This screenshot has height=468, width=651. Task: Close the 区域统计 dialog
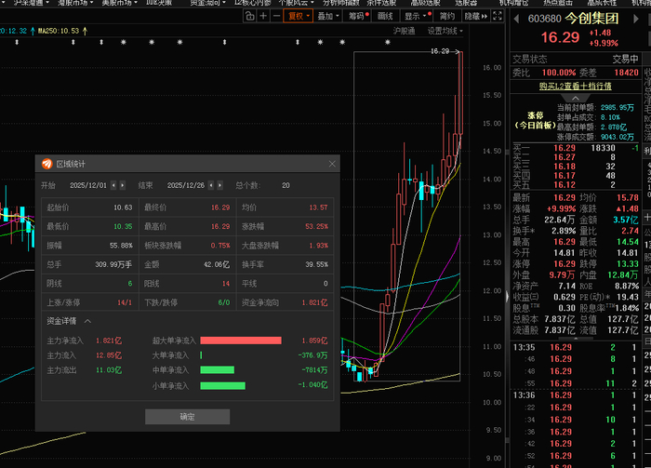tap(332, 164)
